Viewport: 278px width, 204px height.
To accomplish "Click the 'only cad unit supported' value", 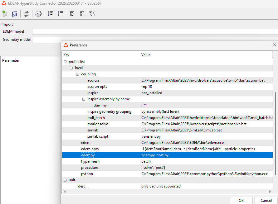I will pos(161,186).
